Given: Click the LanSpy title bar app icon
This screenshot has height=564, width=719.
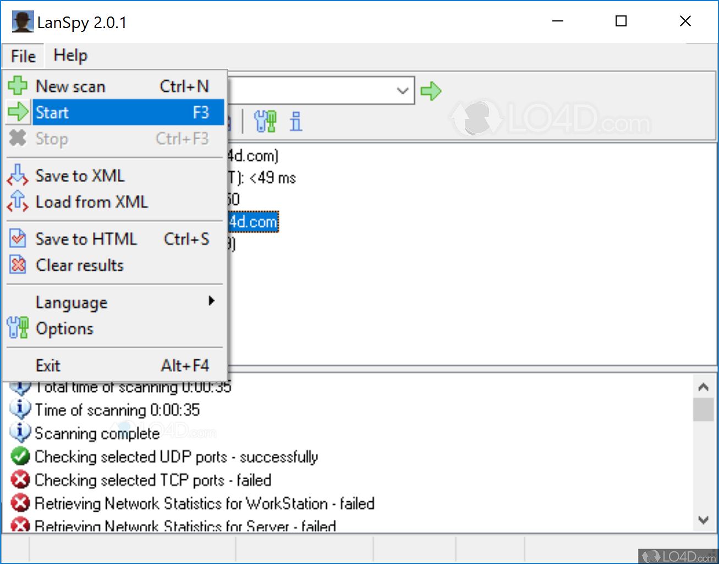Looking at the screenshot, I should point(23,22).
